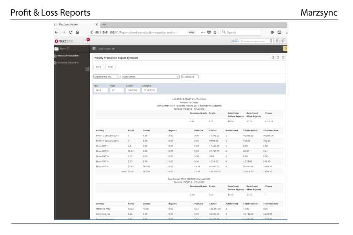353x235 pixels.
Task: Reload the page with the refresh icon
Action: pyautogui.click(x=71, y=33)
